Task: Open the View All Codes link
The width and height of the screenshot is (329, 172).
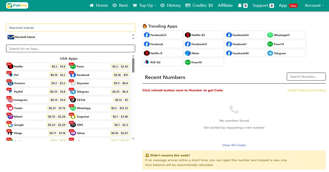Action: point(234,145)
